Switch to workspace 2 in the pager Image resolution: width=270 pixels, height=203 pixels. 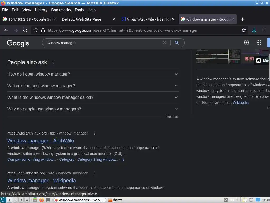[x=15, y=200]
